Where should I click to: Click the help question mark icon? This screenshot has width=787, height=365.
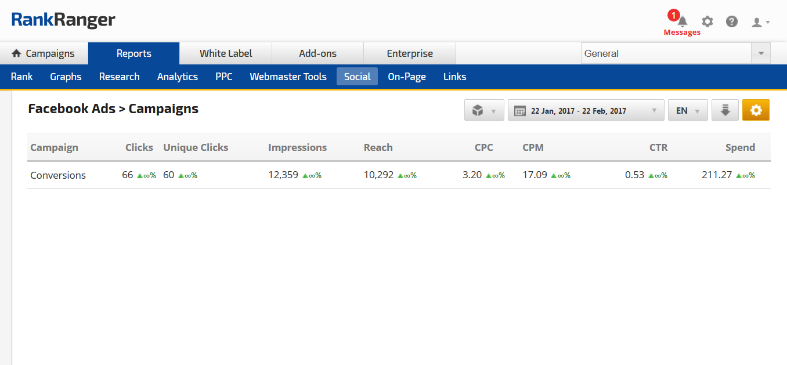[x=732, y=22]
